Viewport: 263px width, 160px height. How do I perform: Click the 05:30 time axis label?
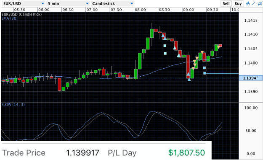pos(20,10)
